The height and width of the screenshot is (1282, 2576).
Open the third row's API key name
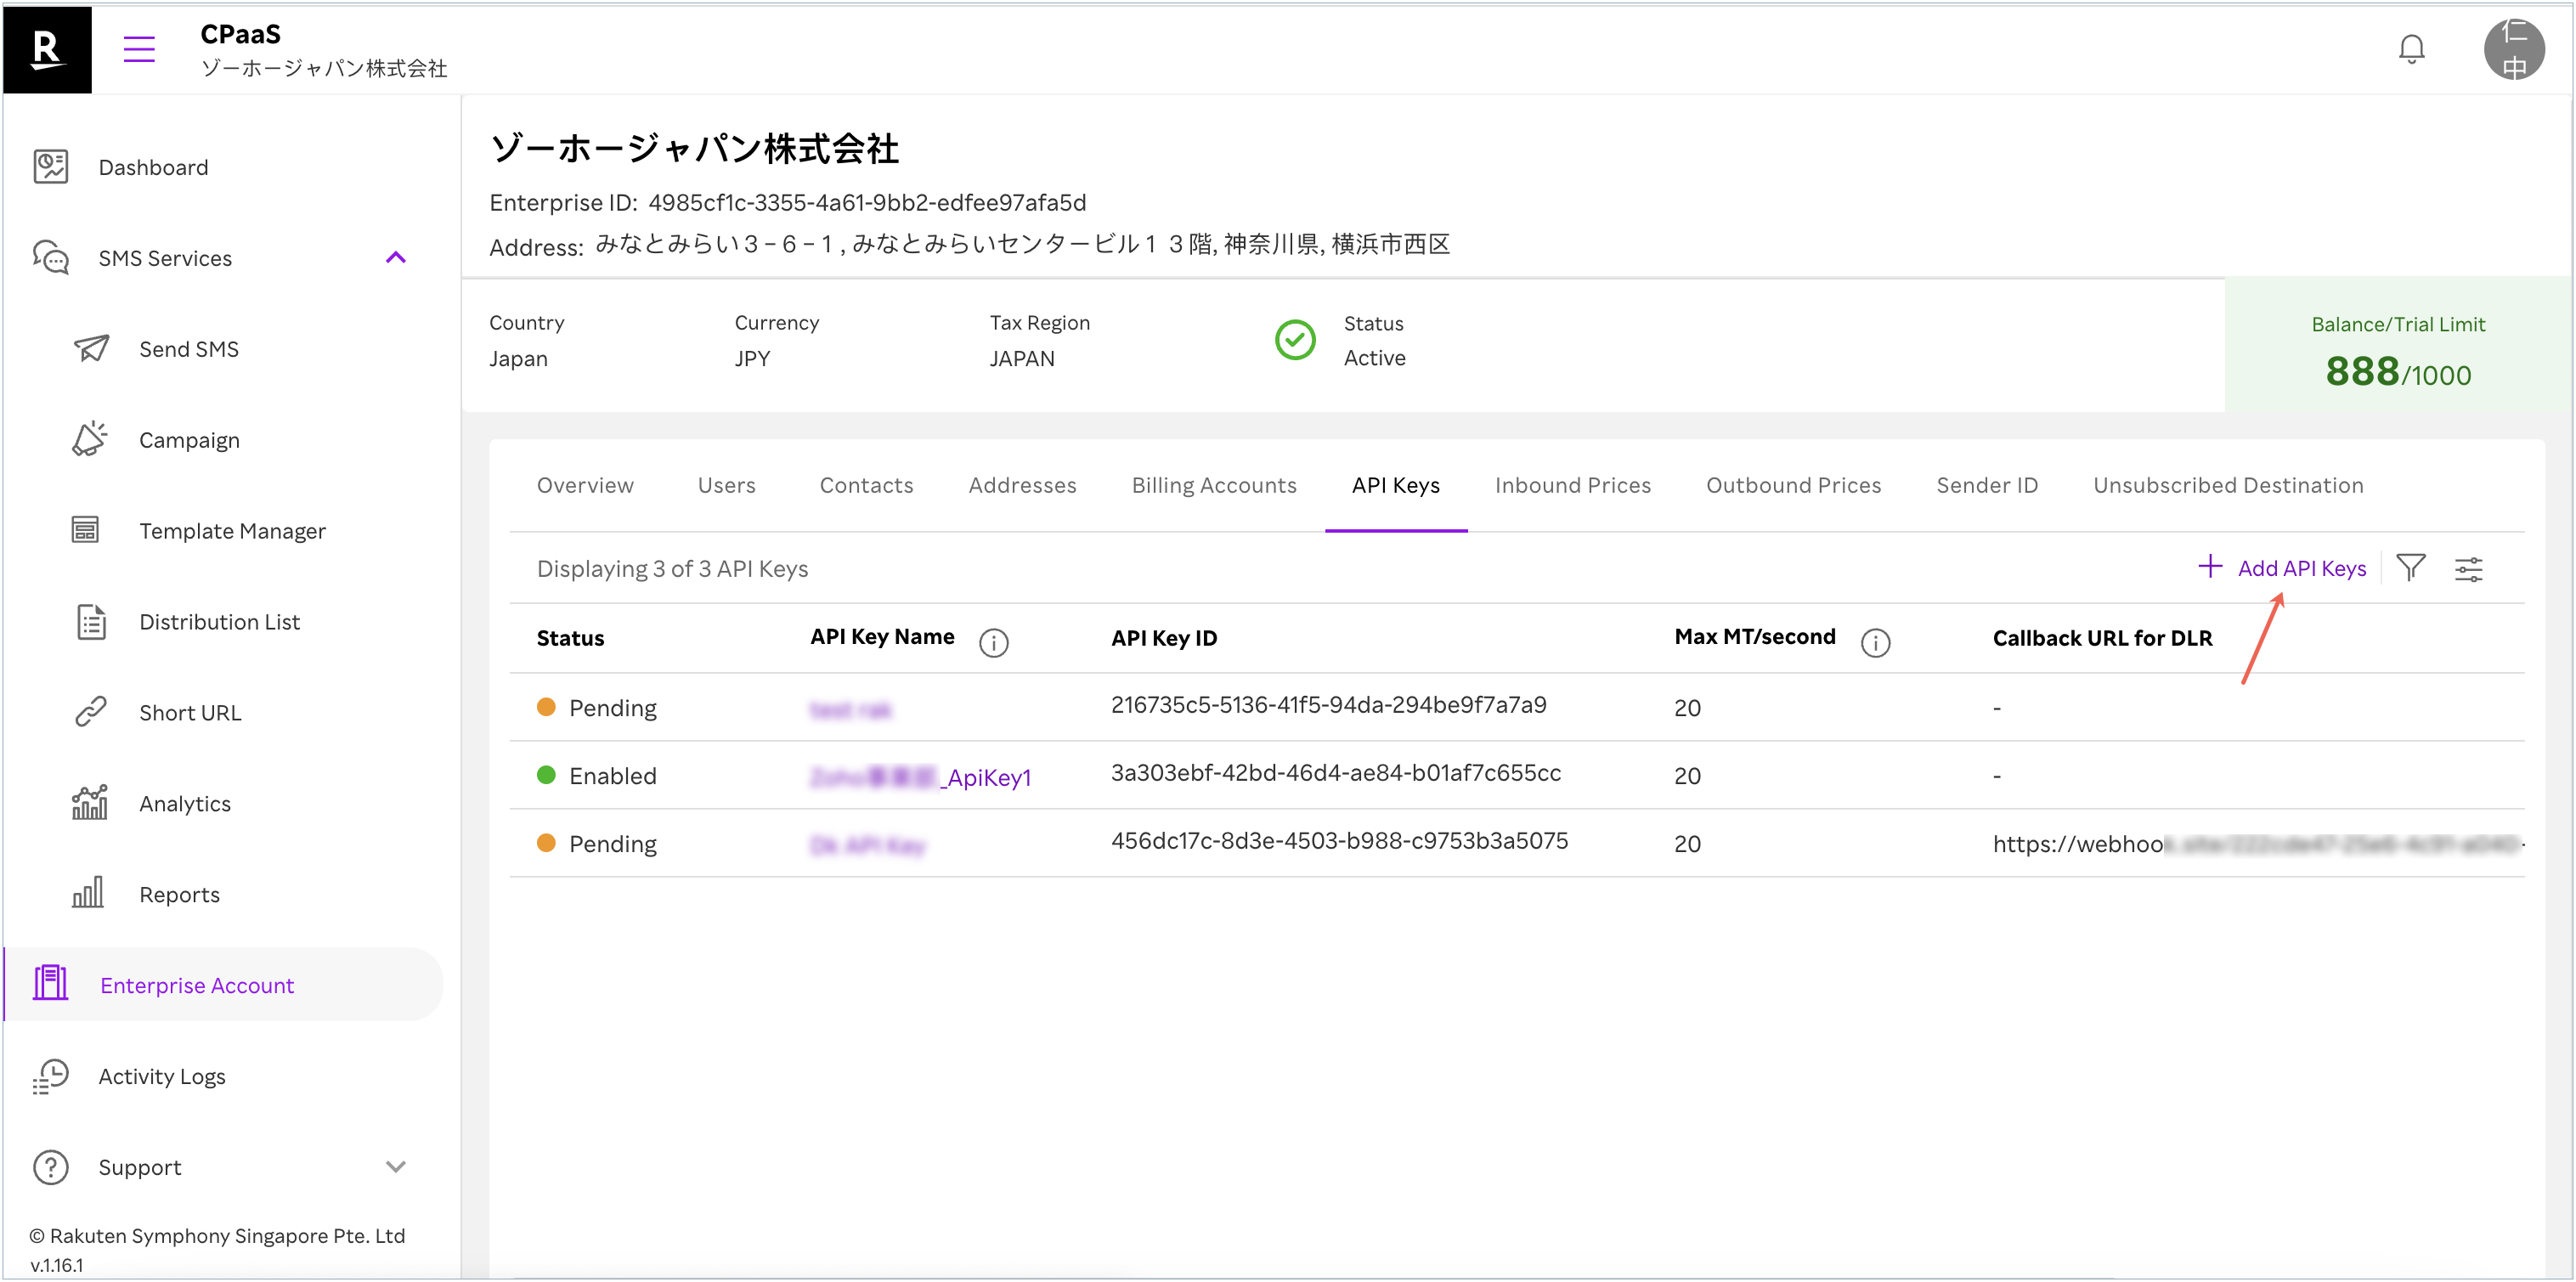click(867, 845)
